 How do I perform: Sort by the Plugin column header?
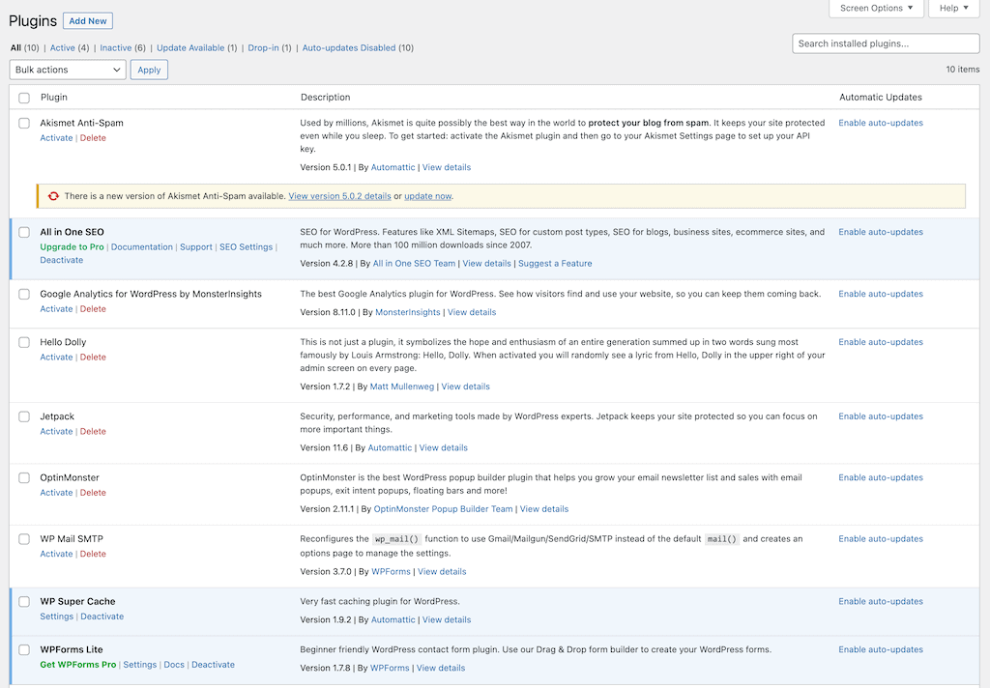point(54,98)
